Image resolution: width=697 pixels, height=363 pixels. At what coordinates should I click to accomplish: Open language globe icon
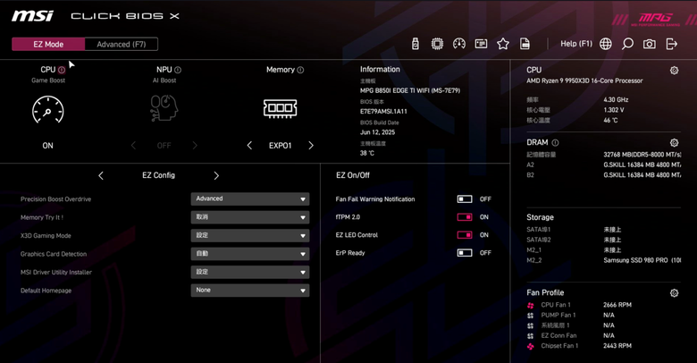[x=606, y=44]
